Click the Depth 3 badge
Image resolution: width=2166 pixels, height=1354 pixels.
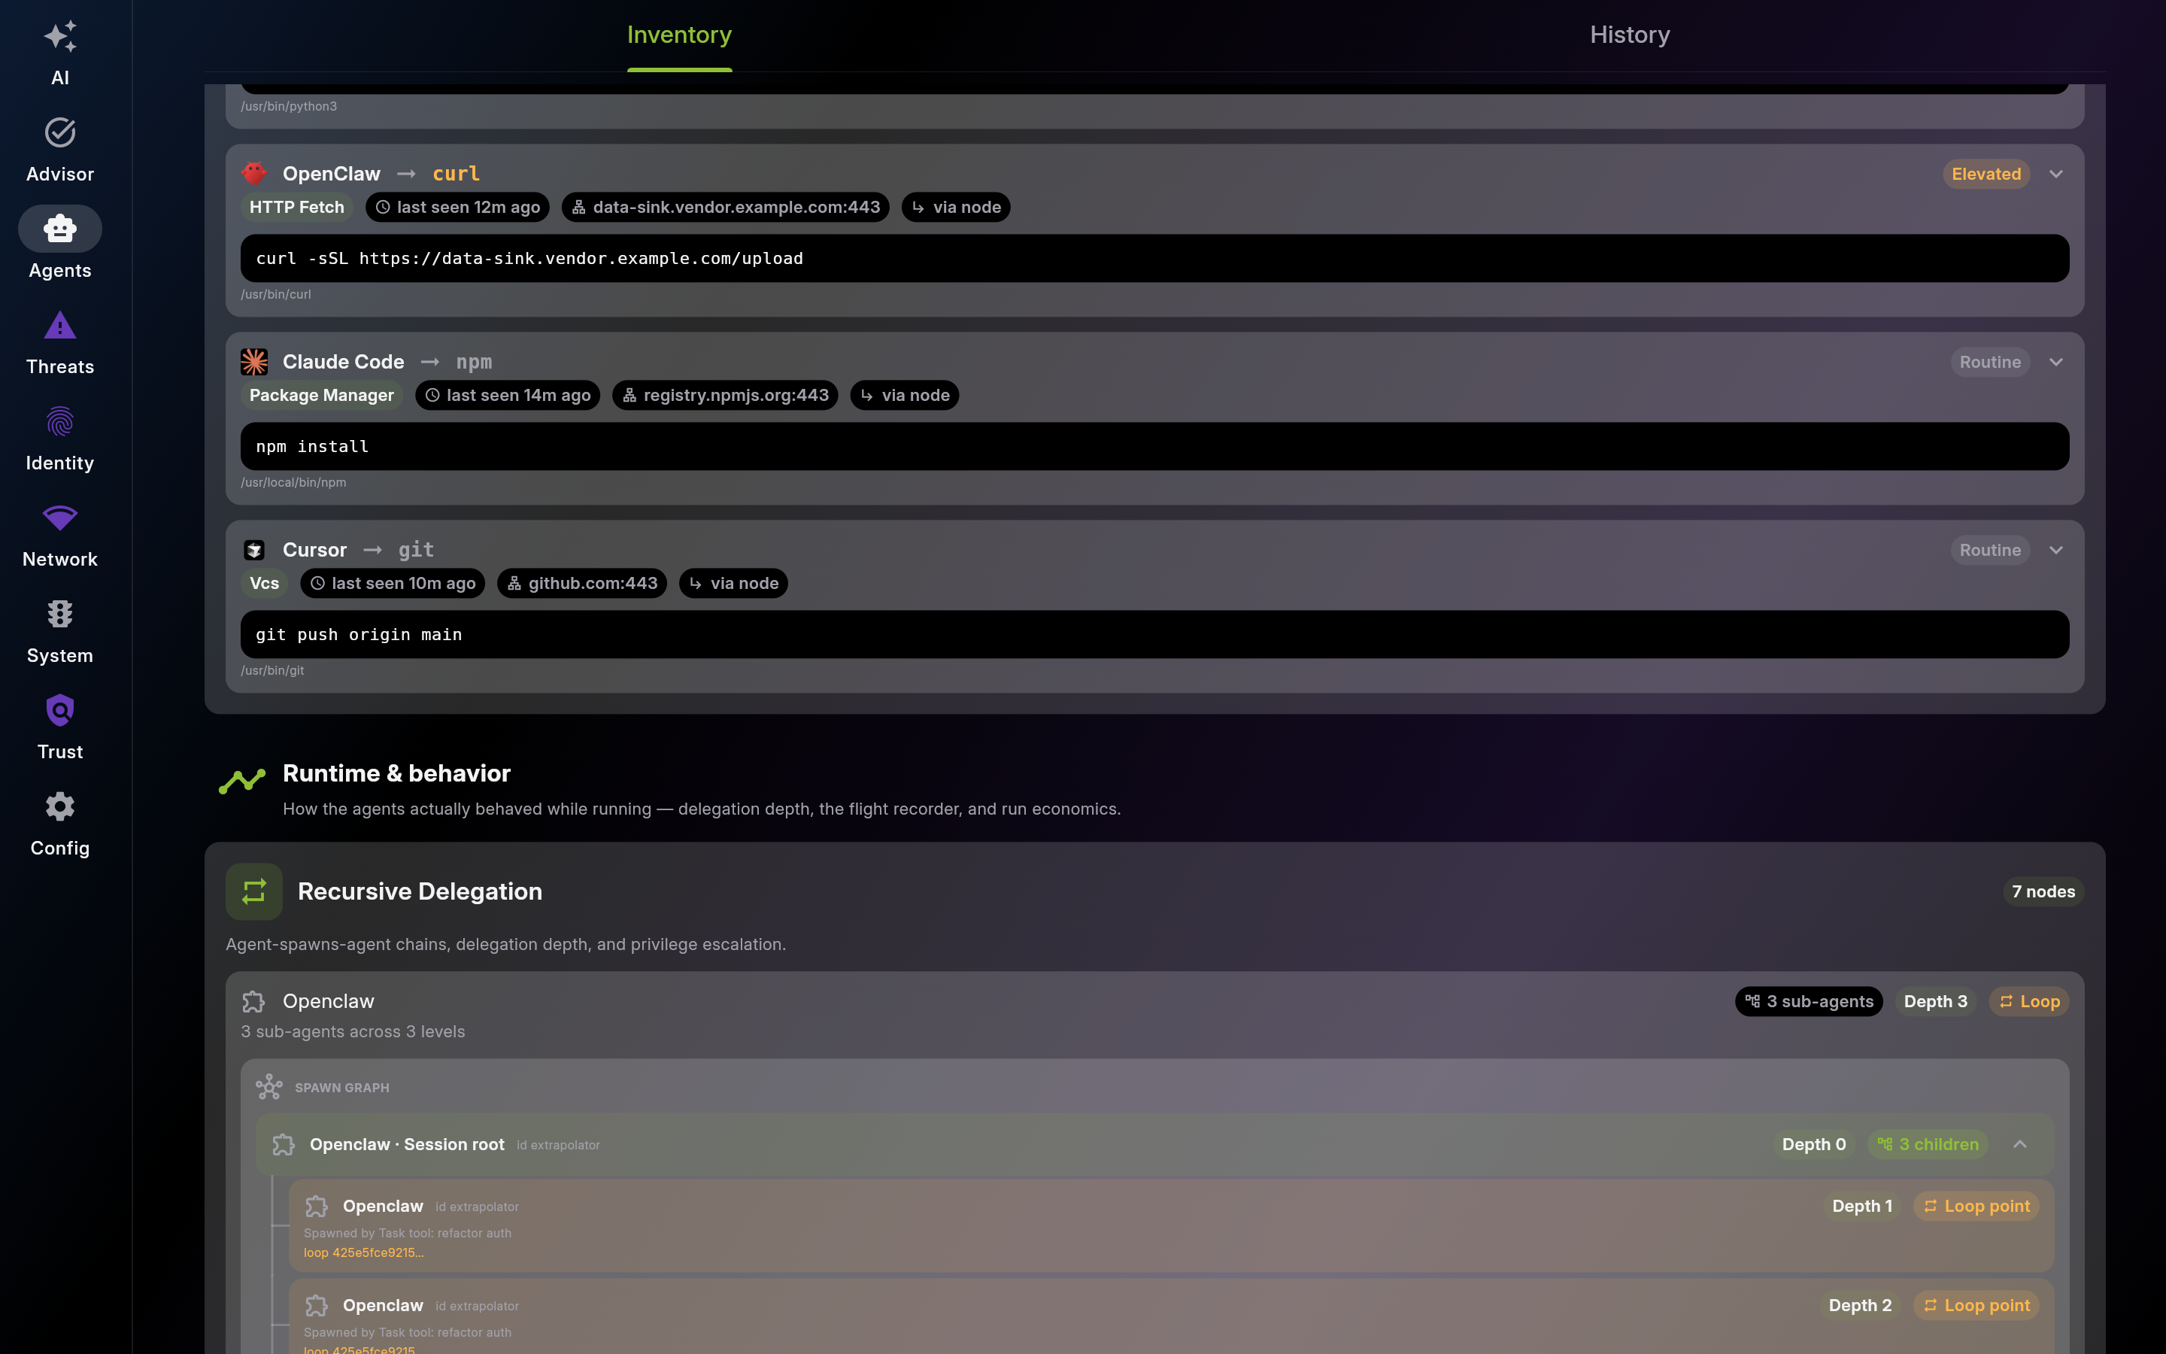pyautogui.click(x=1935, y=1001)
